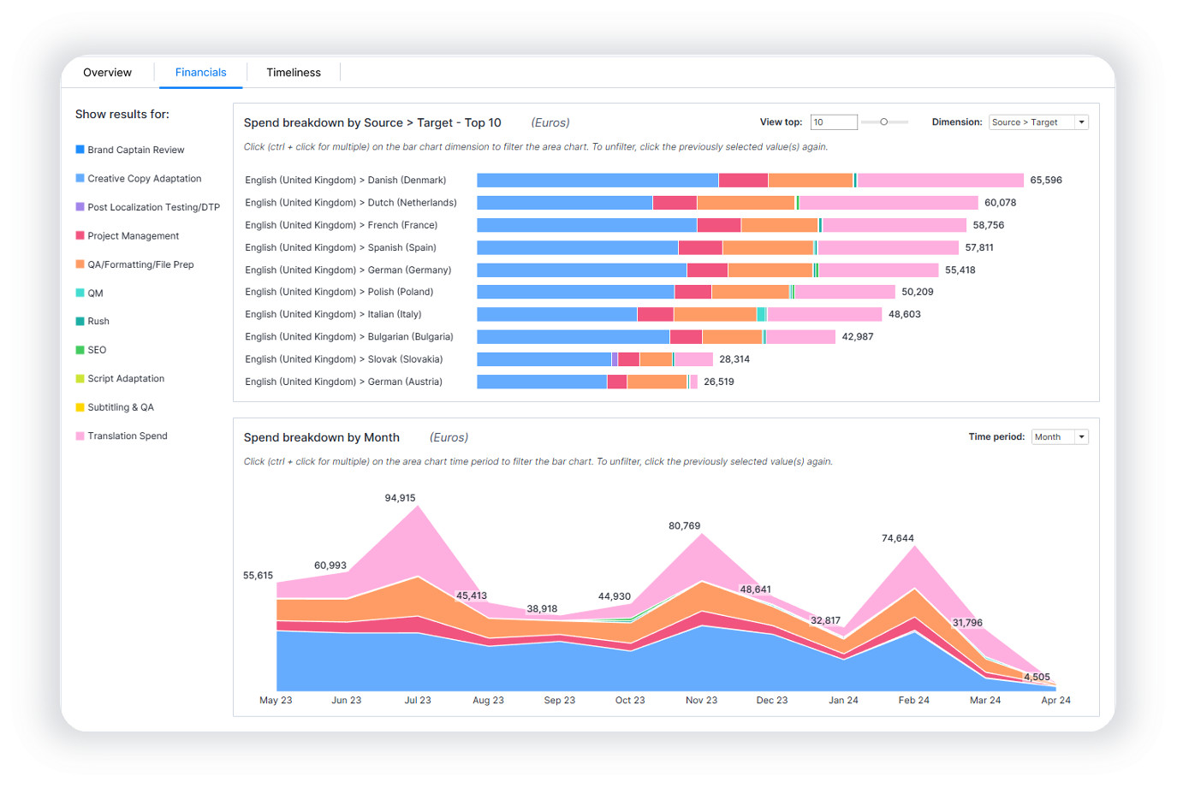The image size is (1177, 788).
Task: Click the Brand Captain Review legend color square
Action: (80, 150)
